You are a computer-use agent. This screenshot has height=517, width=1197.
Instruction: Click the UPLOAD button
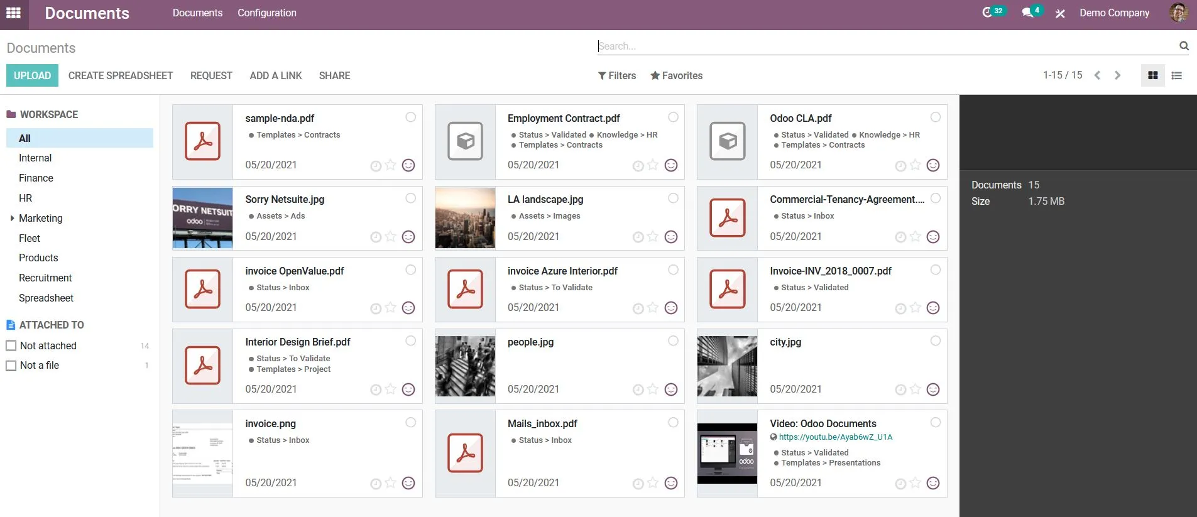33,75
